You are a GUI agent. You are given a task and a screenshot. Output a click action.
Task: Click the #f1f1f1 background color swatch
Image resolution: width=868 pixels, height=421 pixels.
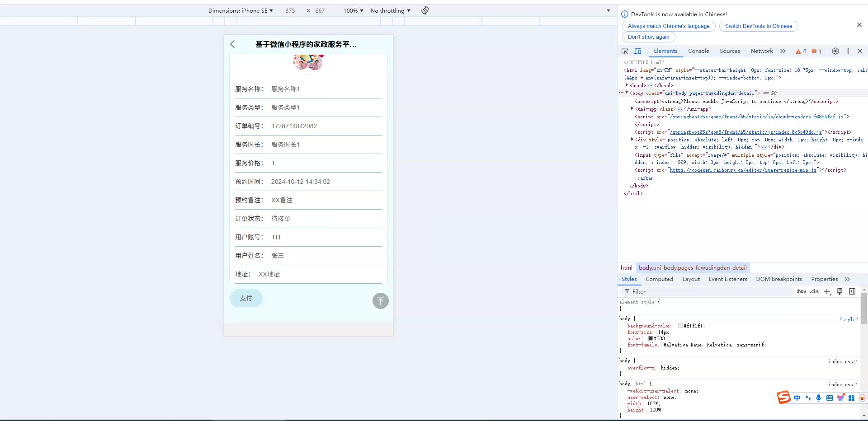pyautogui.click(x=680, y=326)
